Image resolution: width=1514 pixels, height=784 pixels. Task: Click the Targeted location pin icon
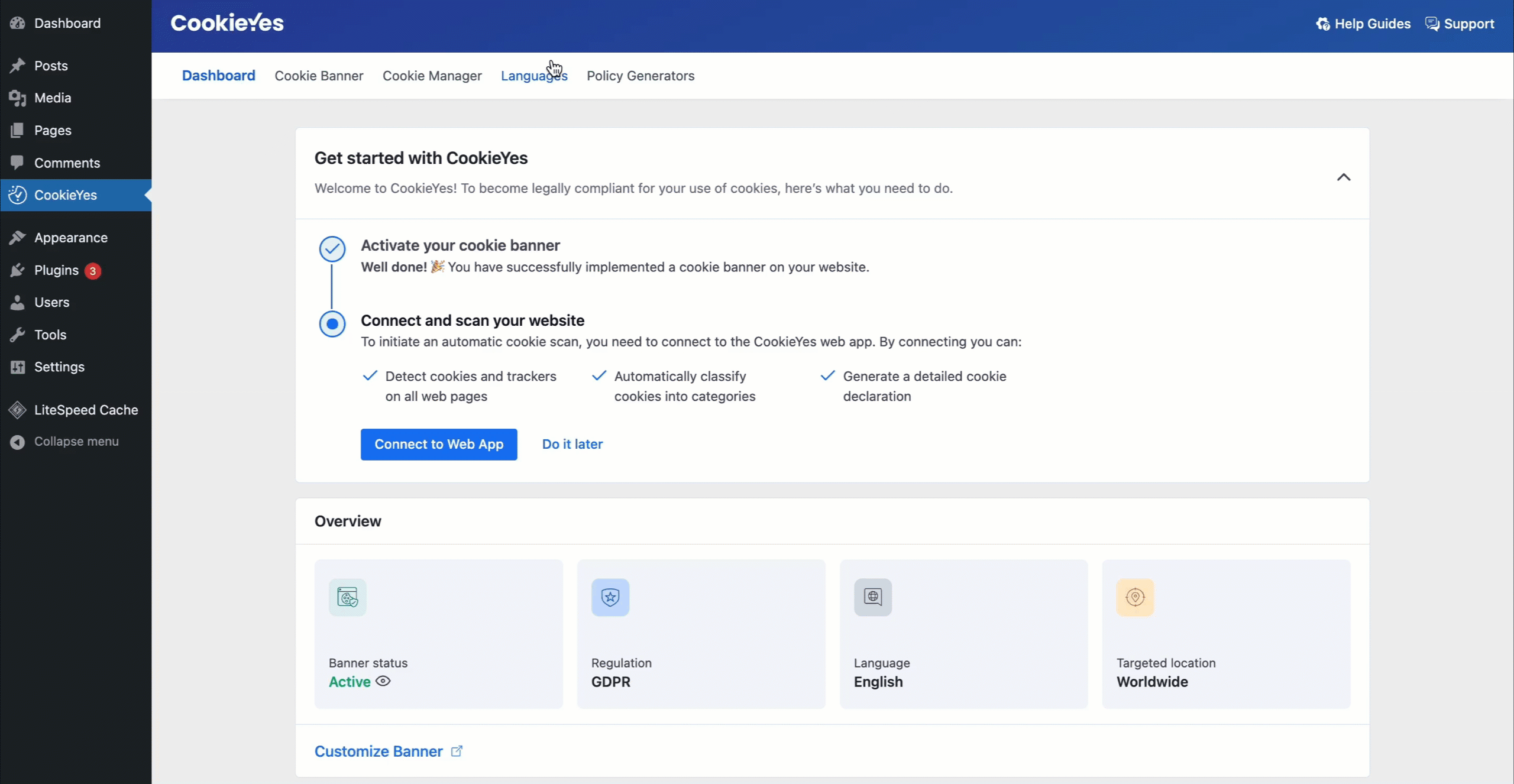pyautogui.click(x=1135, y=597)
